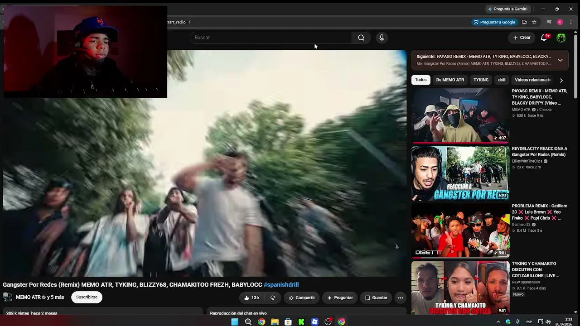This screenshot has width=580, height=326.
Task: Open the Chrome profile avatar
Action: click(x=560, y=22)
